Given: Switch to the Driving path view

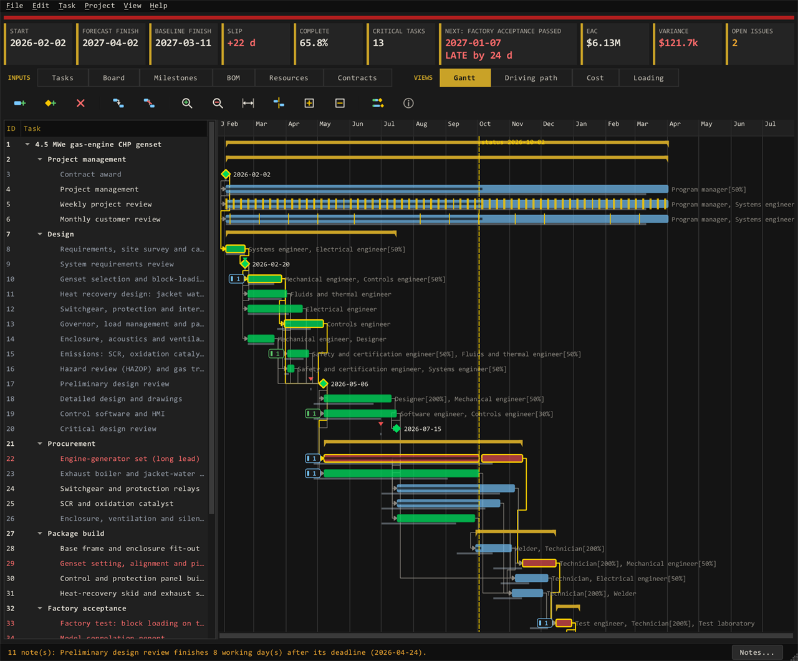Looking at the screenshot, I should (531, 78).
